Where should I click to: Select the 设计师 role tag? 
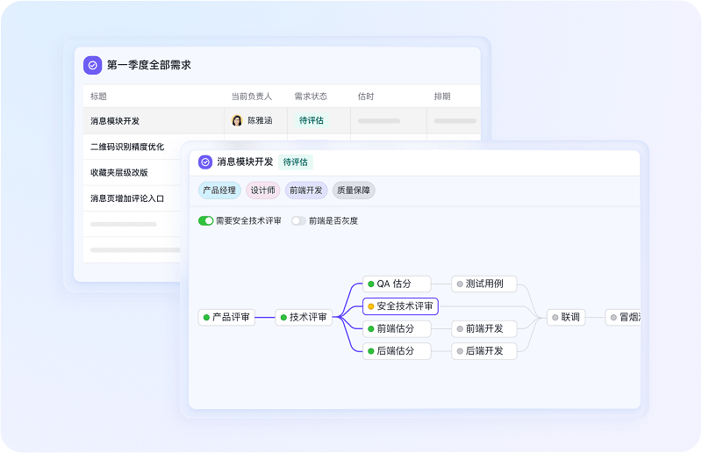[x=262, y=190]
